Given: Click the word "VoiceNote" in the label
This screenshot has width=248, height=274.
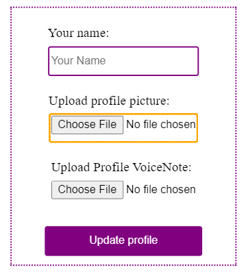Looking at the screenshot, I should (160, 167).
